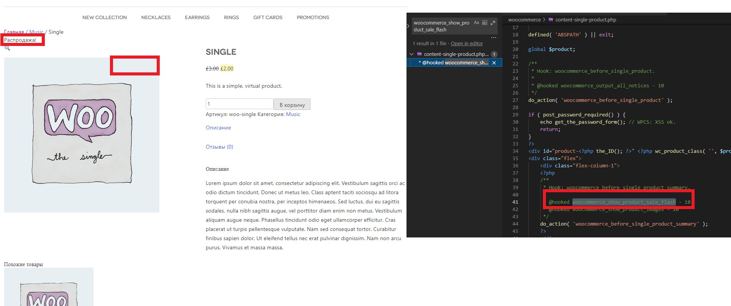The width and height of the screenshot is (731, 306).
Task: Click the '<div class="flex">' code line
Action: (x=555, y=159)
